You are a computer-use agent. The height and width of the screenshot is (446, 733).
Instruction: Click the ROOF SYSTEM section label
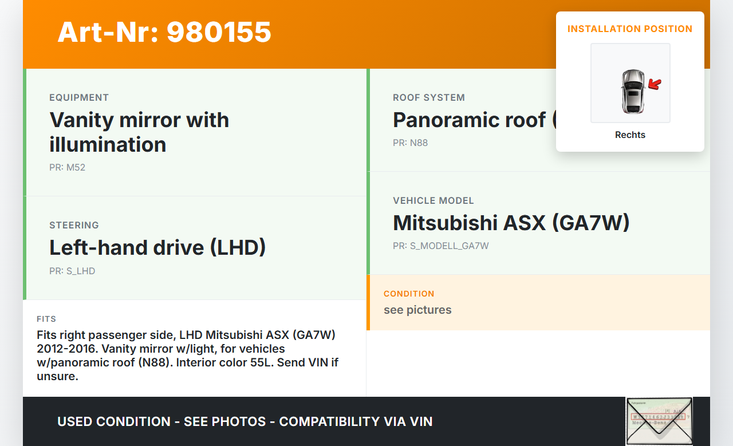(x=429, y=97)
